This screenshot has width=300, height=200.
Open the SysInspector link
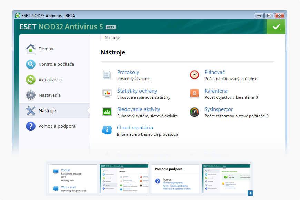pos(218,109)
